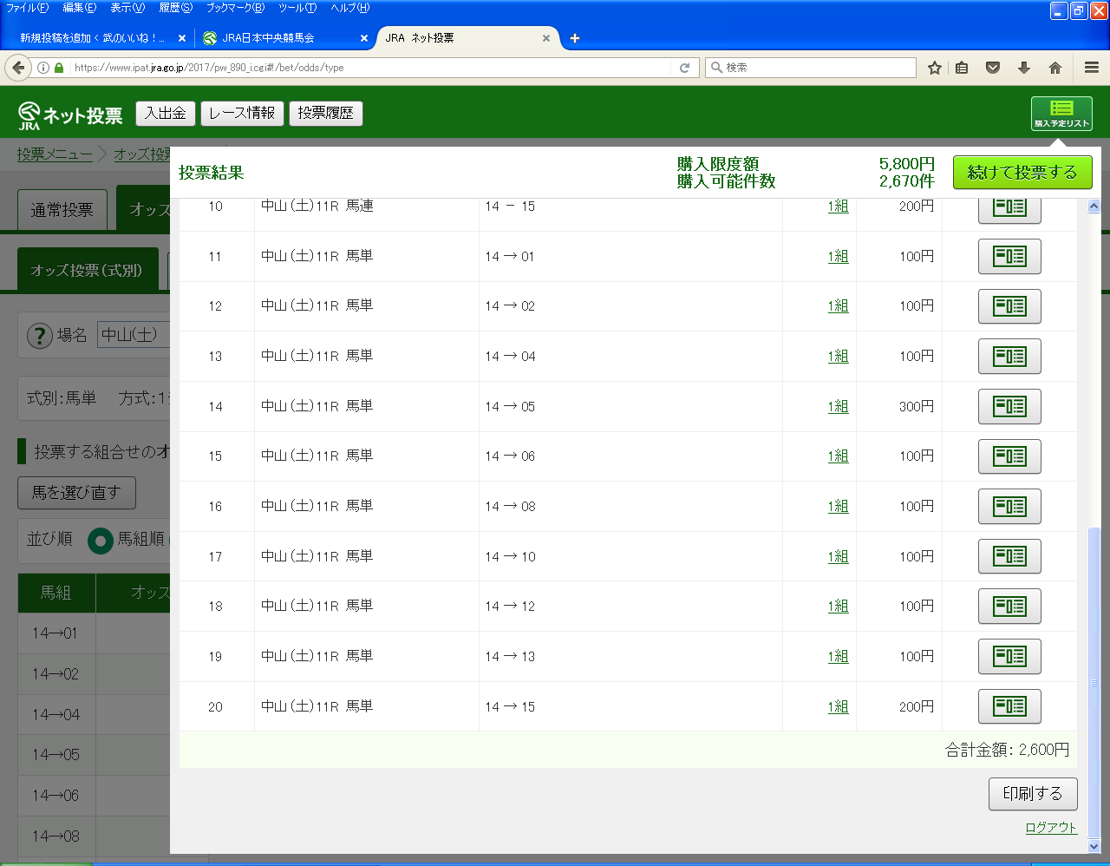Click the results scrollbar up arrow

1094,207
